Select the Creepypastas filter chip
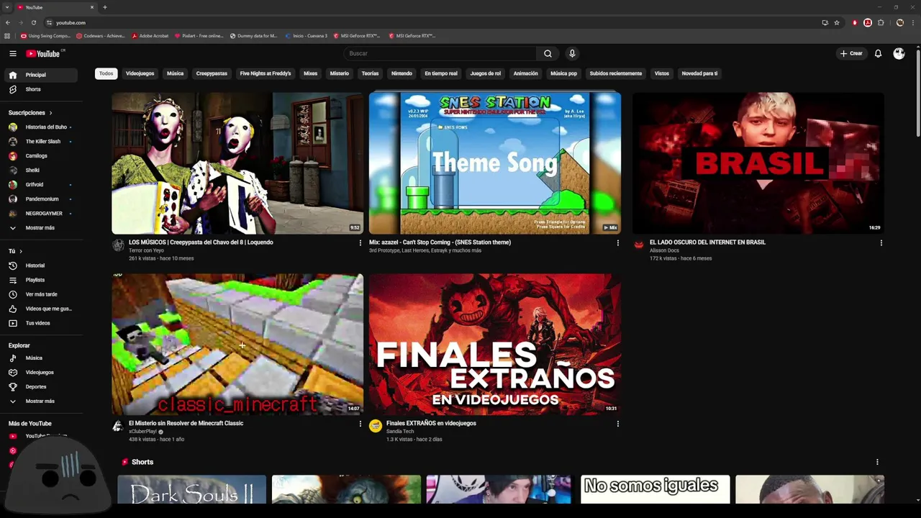 point(212,73)
